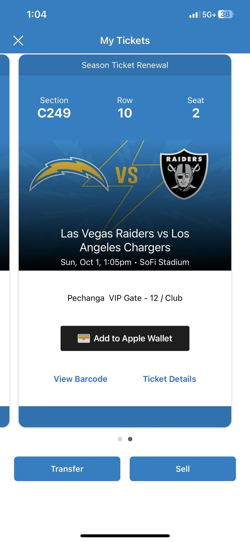Tap the VS graphic between team logos

tap(127, 174)
